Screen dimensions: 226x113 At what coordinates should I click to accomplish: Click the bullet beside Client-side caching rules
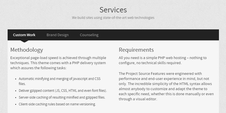15,105
